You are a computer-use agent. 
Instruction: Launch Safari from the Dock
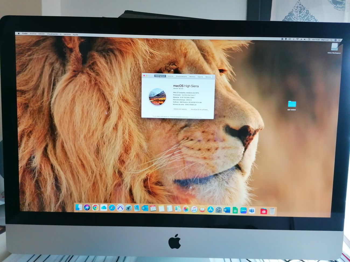click(112, 208)
